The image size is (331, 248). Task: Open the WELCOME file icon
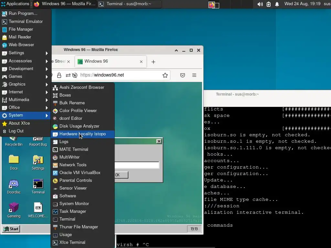(x=38, y=210)
